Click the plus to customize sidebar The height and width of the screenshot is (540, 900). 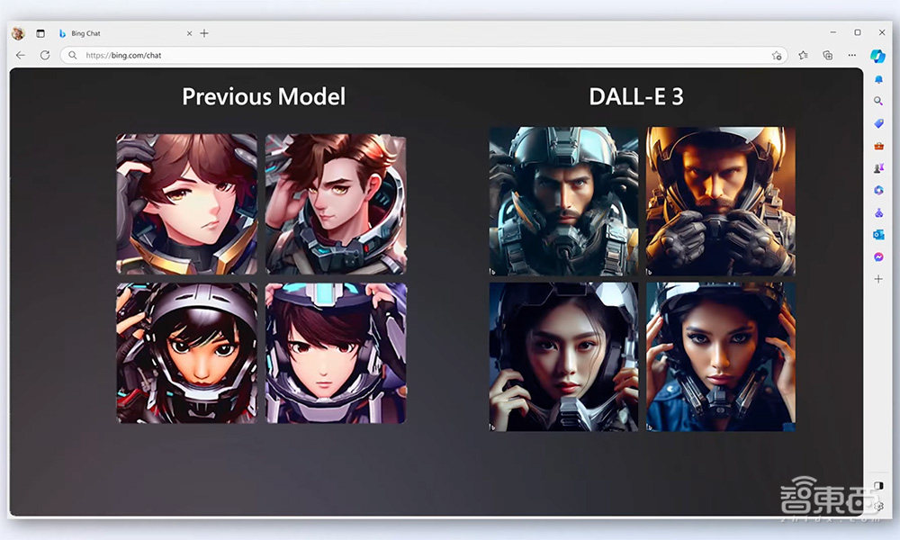coord(878,279)
